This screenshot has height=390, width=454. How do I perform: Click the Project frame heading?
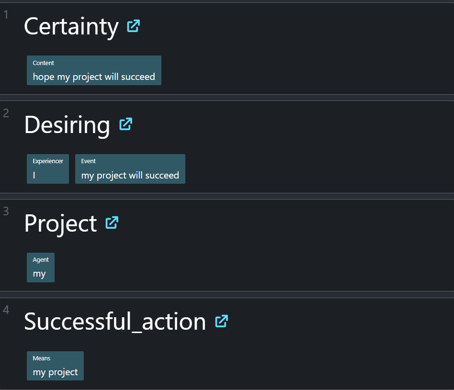[x=60, y=223]
